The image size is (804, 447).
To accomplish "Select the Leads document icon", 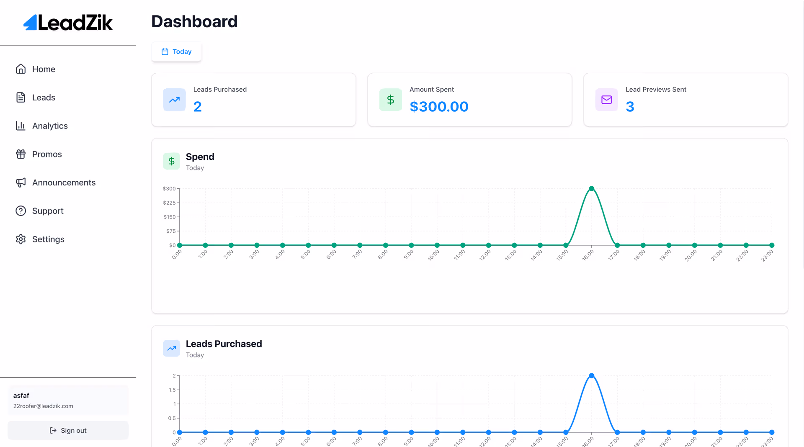I will tap(21, 97).
